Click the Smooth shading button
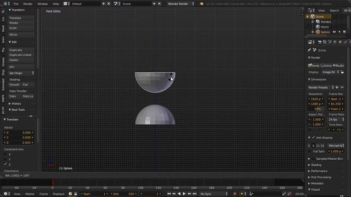Image resolution: width=351 pixels, height=197 pixels. pos(15,85)
